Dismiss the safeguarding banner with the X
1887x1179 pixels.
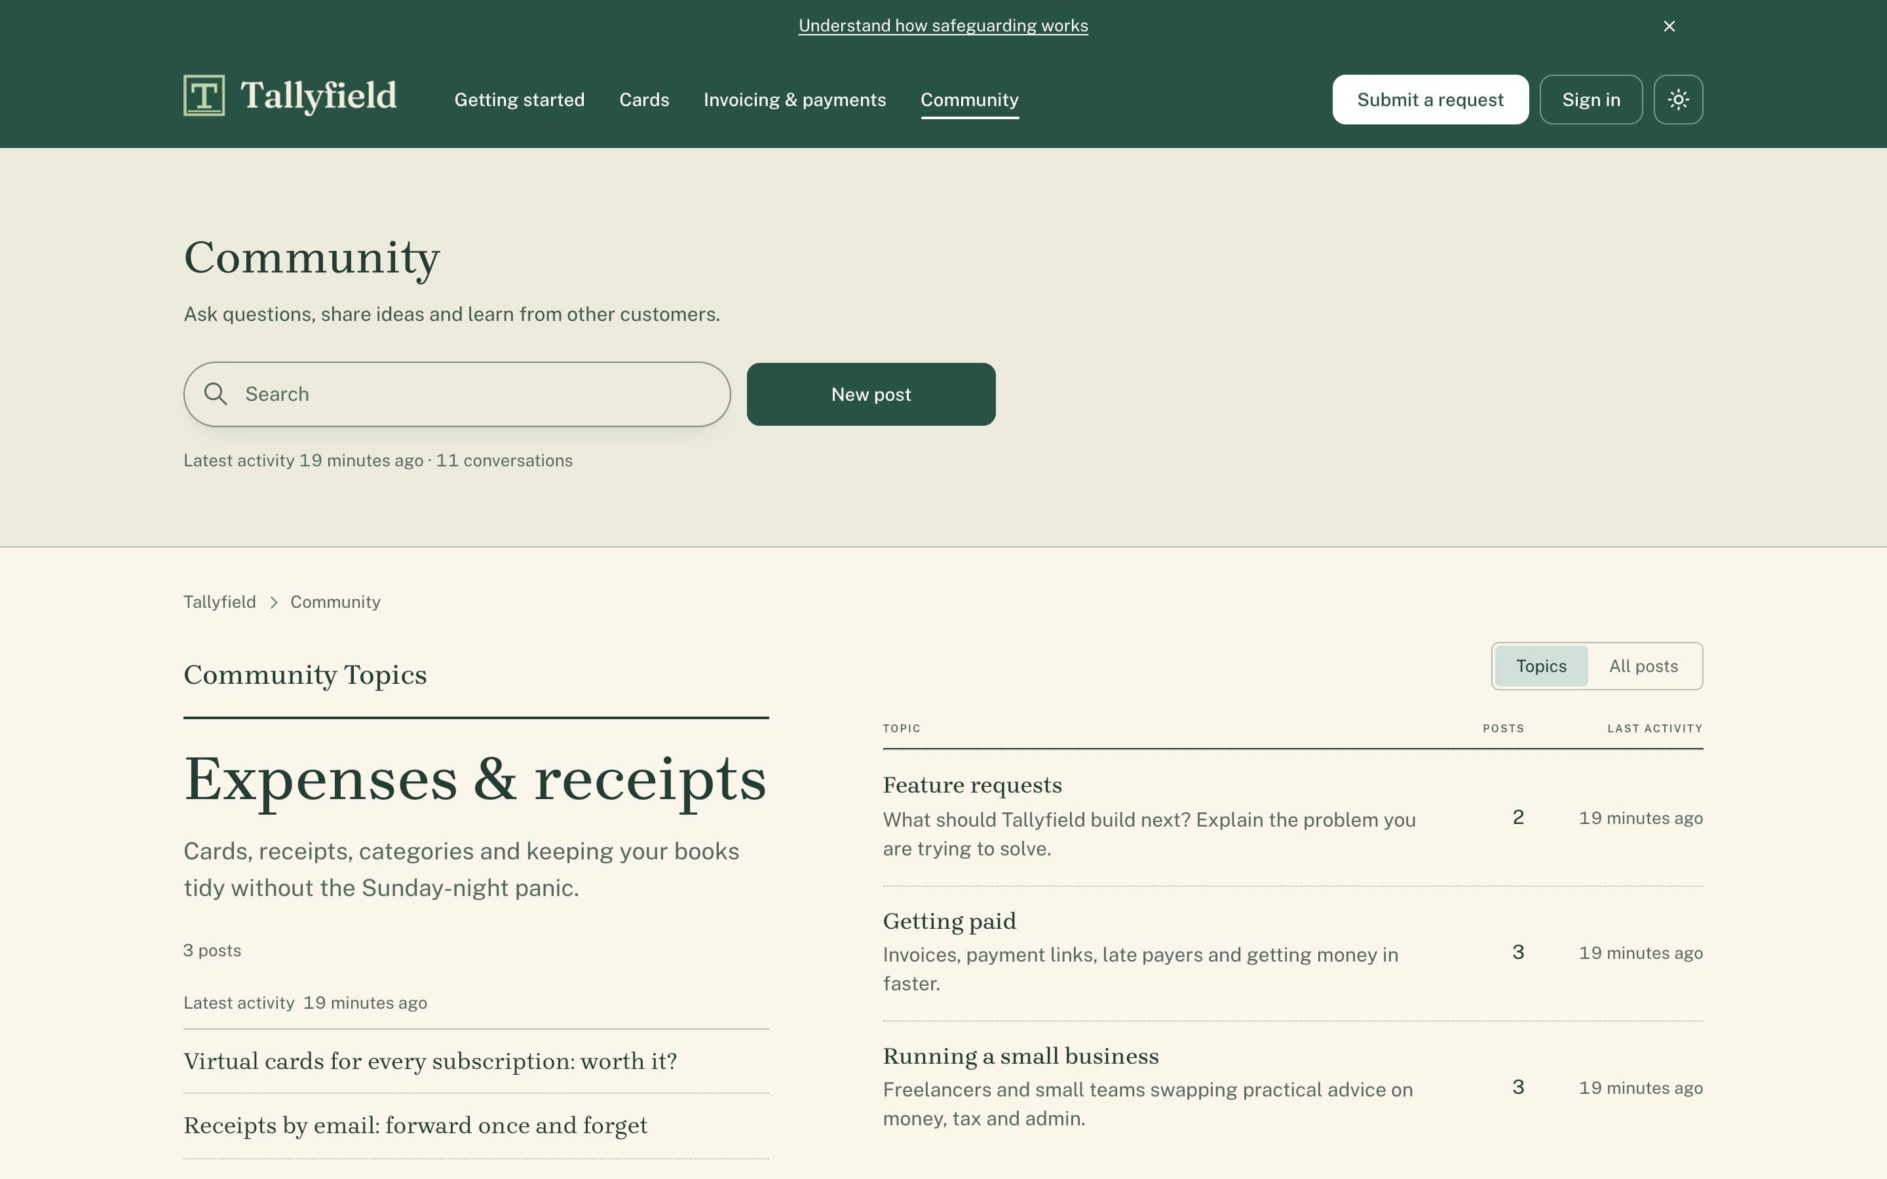pos(1669,26)
